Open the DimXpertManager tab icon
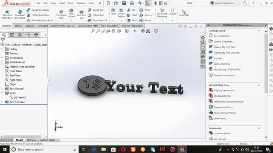 (28, 35)
